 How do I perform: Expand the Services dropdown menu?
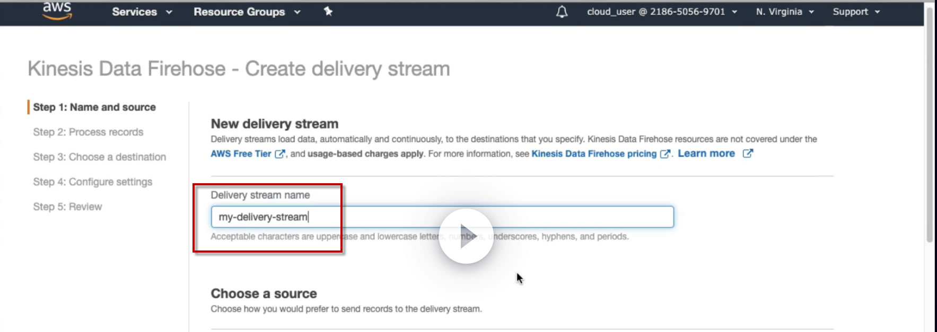(142, 12)
